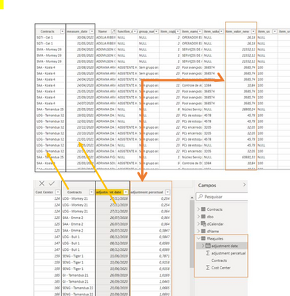Cancel formula with the X icon
The image size is (290, 296).
(x=41, y=184)
